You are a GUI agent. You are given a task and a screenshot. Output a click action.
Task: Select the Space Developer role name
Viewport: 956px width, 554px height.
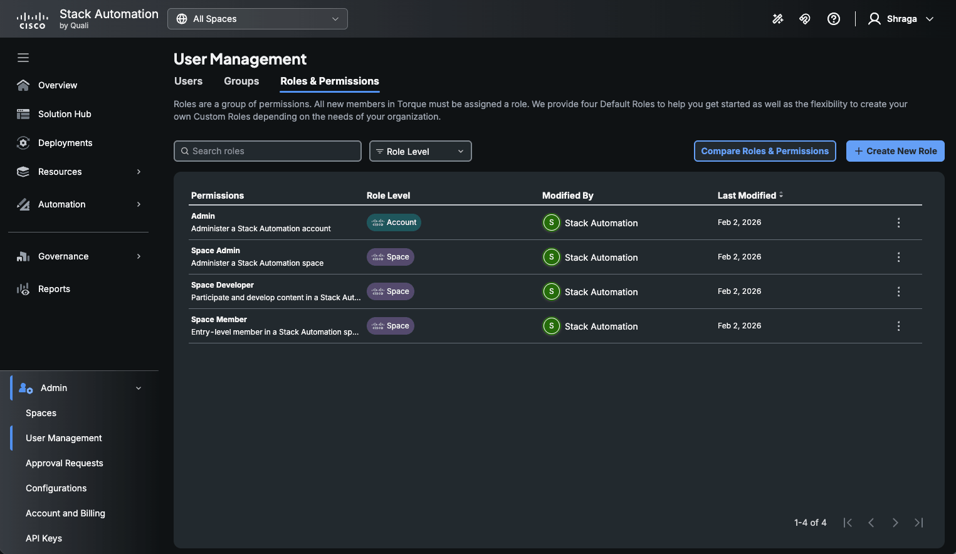pyautogui.click(x=223, y=285)
